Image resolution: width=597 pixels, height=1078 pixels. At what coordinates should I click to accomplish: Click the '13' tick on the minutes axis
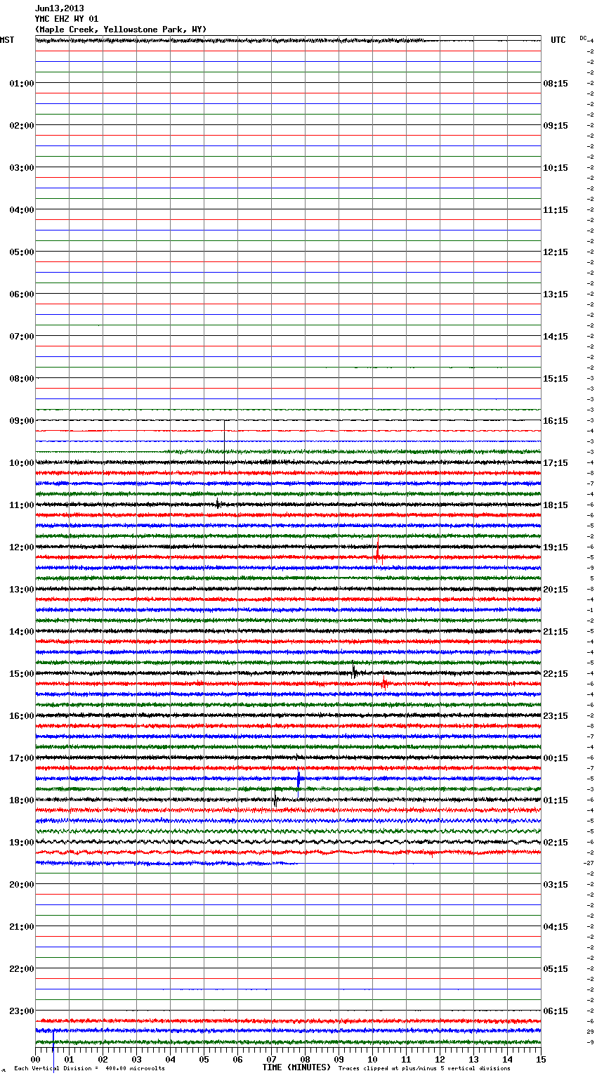pyautogui.click(x=473, y=1059)
